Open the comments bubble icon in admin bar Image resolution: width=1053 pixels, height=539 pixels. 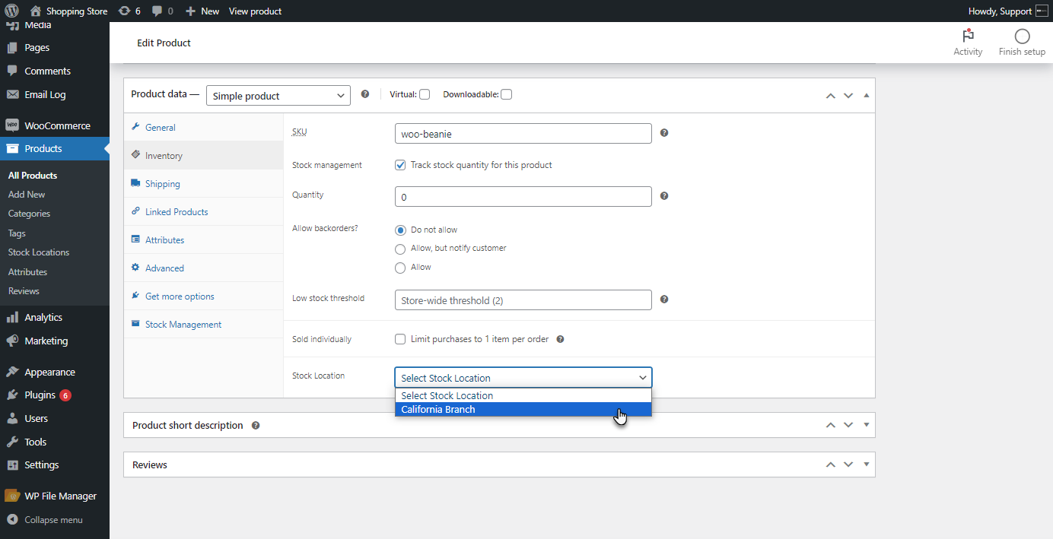pyautogui.click(x=157, y=11)
